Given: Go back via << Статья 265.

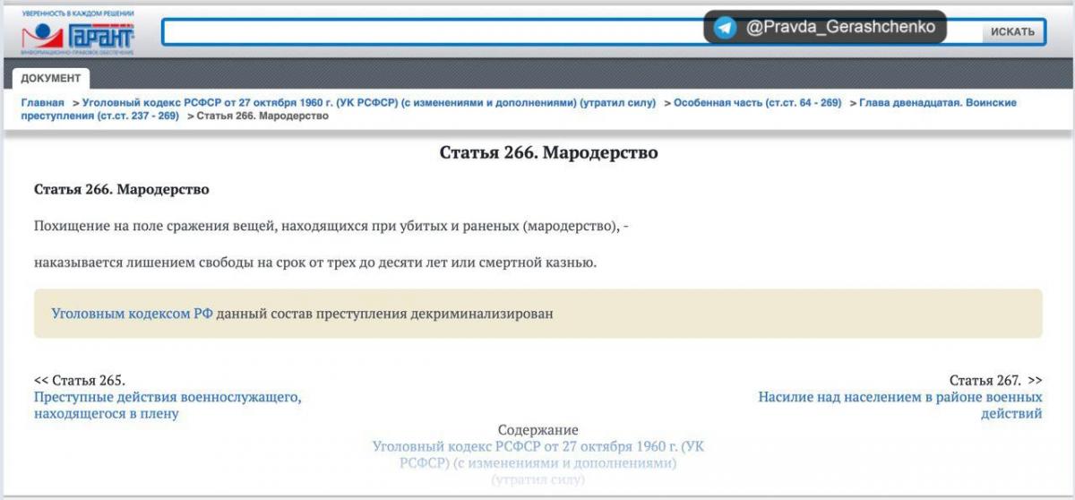Looking at the screenshot, I should coord(80,380).
